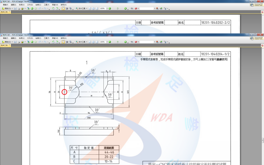Viewport: 264px width, 165px height.
Task: Click the search options icon in lower window
Action: click(165, 42)
